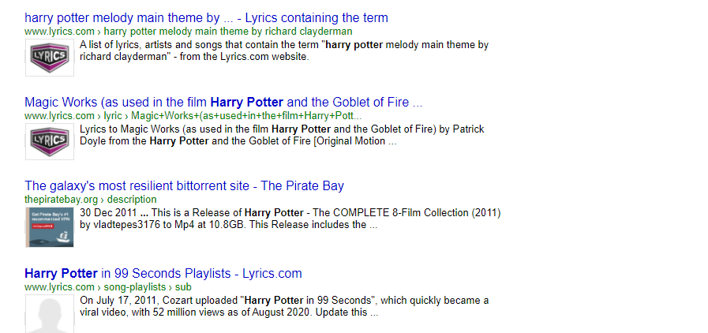This screenshot has width=708, height=333.
Task: Click the snippet about Cozart's viral video
Action: tap(284, 305)
